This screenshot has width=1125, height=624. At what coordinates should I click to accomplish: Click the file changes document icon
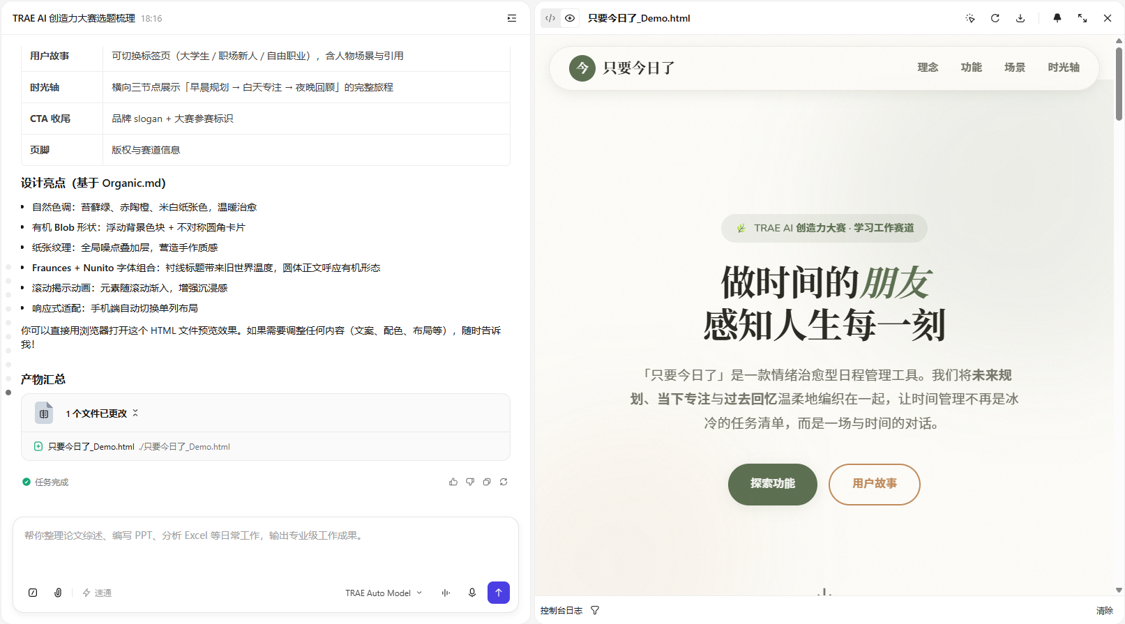(44, 413)
